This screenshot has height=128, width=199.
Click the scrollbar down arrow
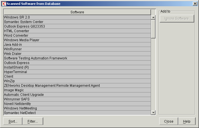[153, 113]
